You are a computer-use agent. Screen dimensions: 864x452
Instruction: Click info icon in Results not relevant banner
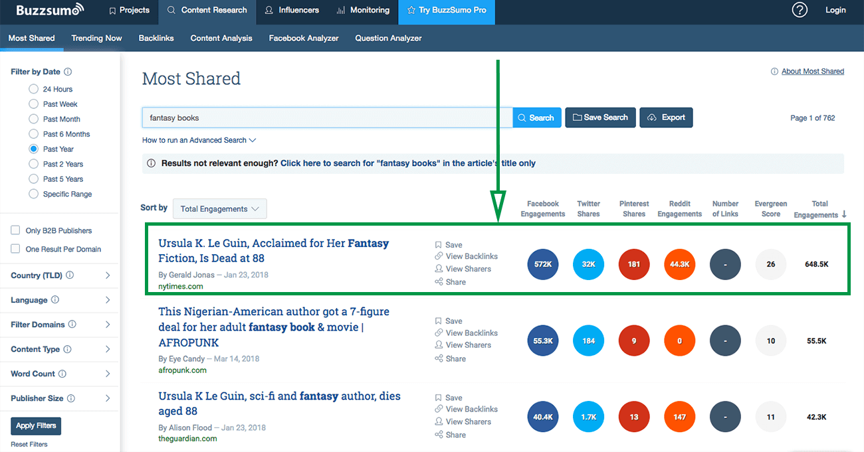(151, 163)
